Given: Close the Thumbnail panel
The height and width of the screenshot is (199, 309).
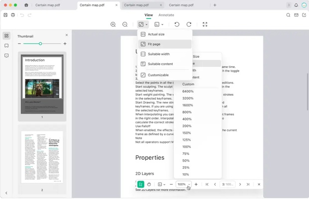Looking at the screenshot, I should 67,35.
